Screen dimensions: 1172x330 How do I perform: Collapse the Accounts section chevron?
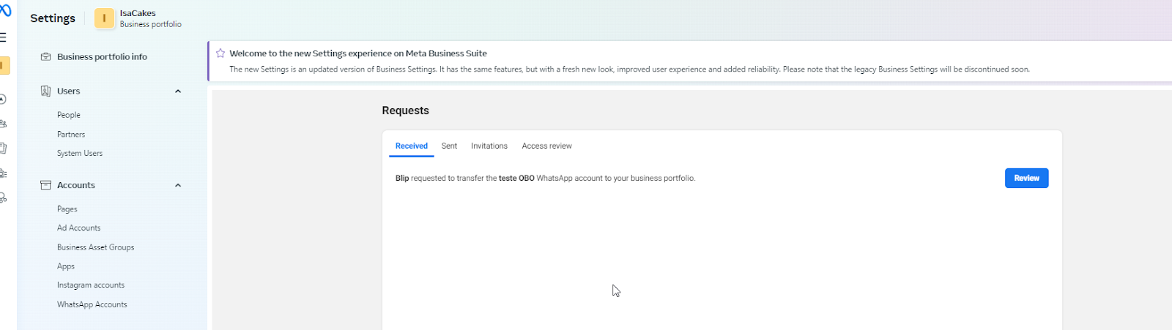[x=178, y=185]
